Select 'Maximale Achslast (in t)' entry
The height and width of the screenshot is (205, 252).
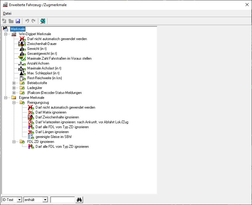point(44,68)
